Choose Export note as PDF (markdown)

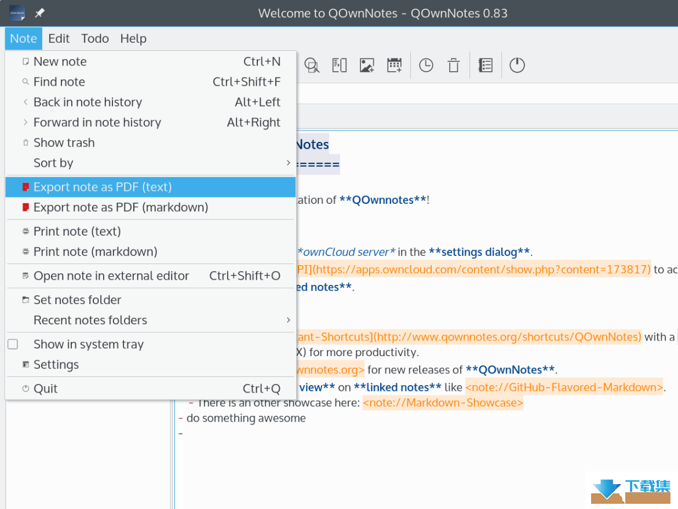tap(151, 207)
